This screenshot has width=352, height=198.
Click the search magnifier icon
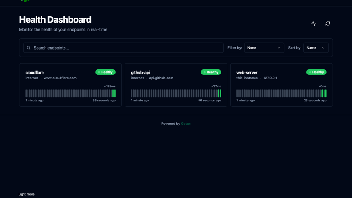click(x=28, y=48)
